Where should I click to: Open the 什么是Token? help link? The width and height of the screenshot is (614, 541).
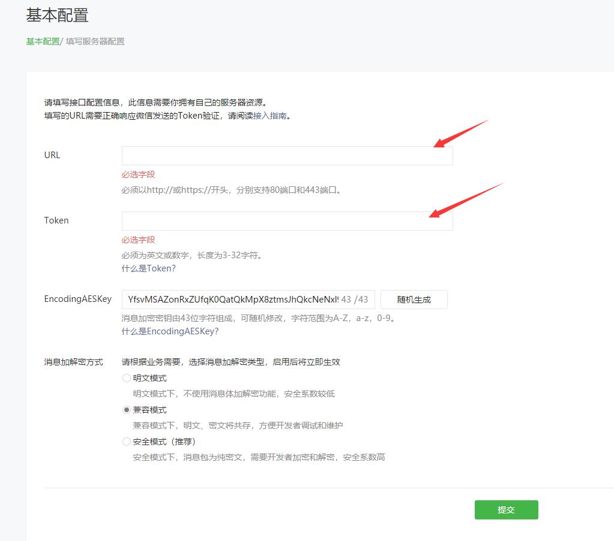click(x=148, y=268)
